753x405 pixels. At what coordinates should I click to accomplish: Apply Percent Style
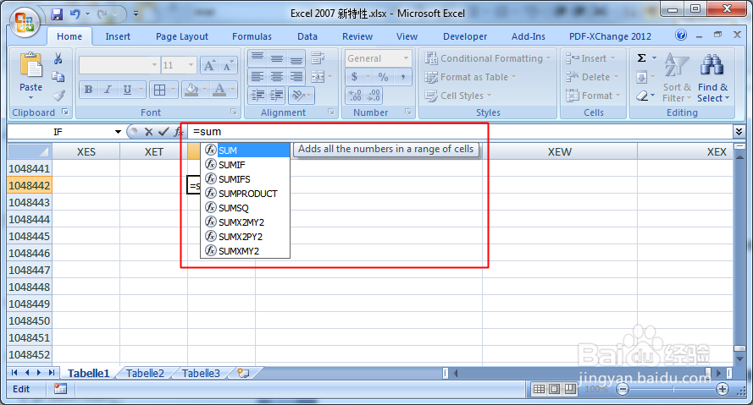point(383,77)
